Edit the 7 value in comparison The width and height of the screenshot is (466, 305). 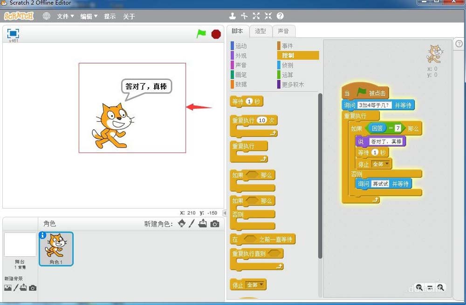pyautogui.click(x=398, y=128)
